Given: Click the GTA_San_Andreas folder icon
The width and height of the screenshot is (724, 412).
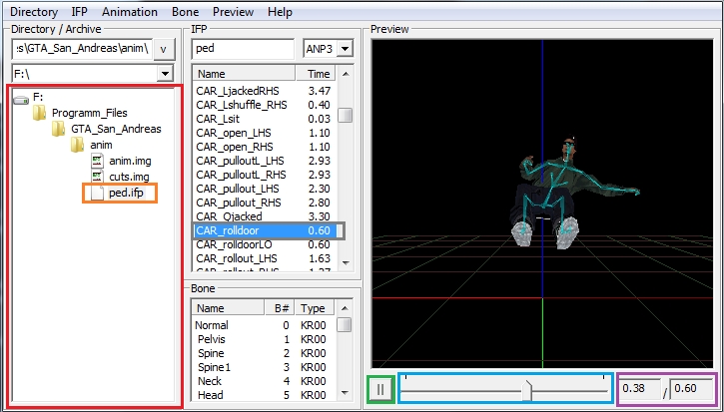Looking at the screenshot, I should pos(59,129).
